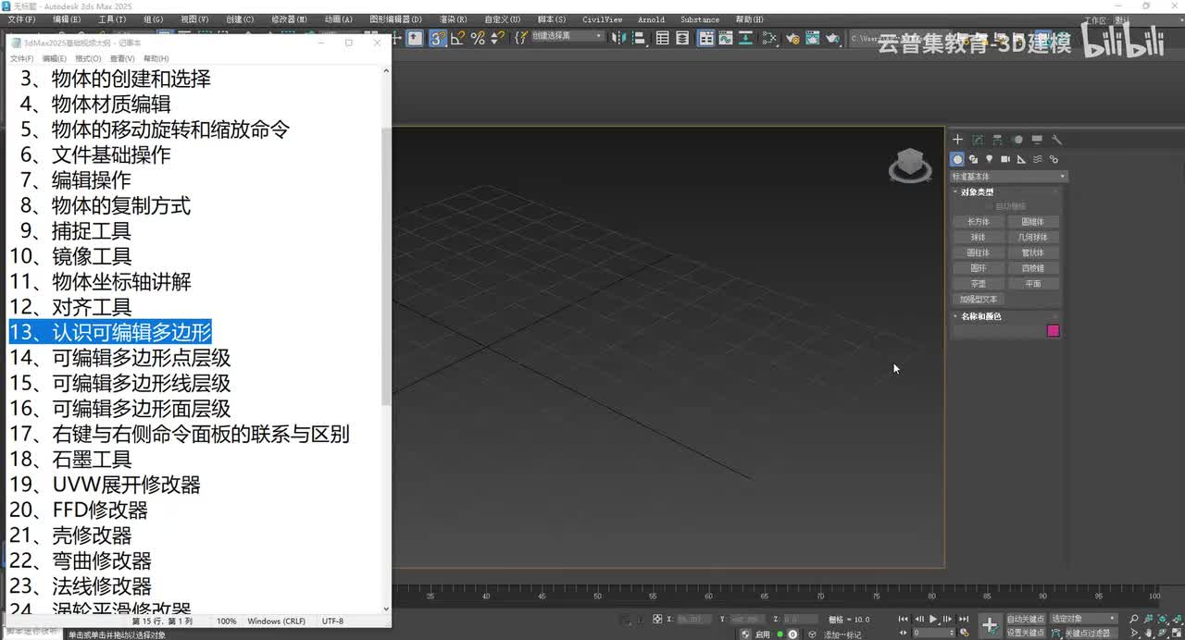
Task: Toggle the 3D Snaps tool
Action: click(437, 38)
